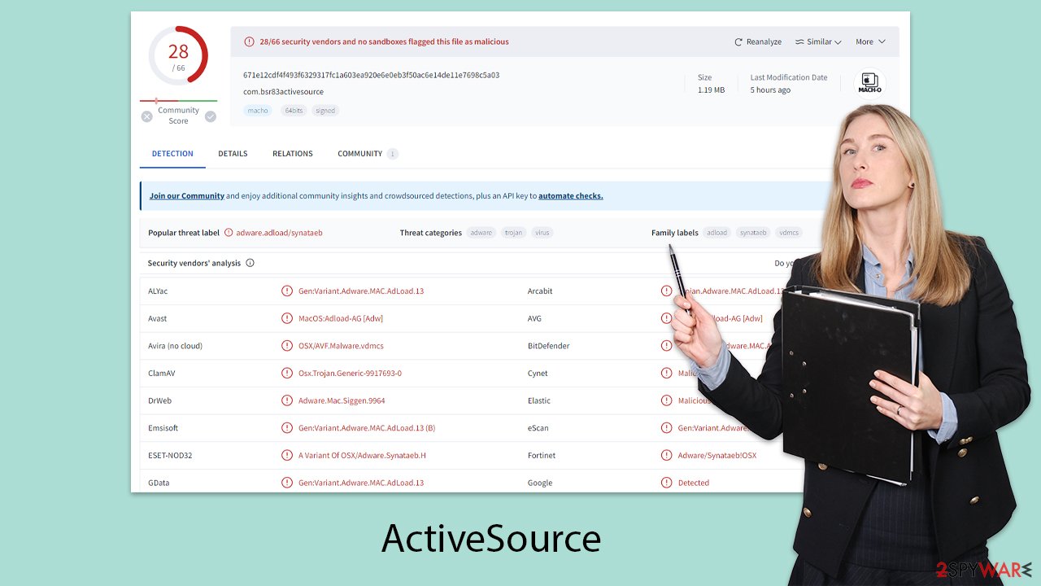Click the ClamAV detection alert icon
Screen dimensions: 1041x586
pos(287,373)
